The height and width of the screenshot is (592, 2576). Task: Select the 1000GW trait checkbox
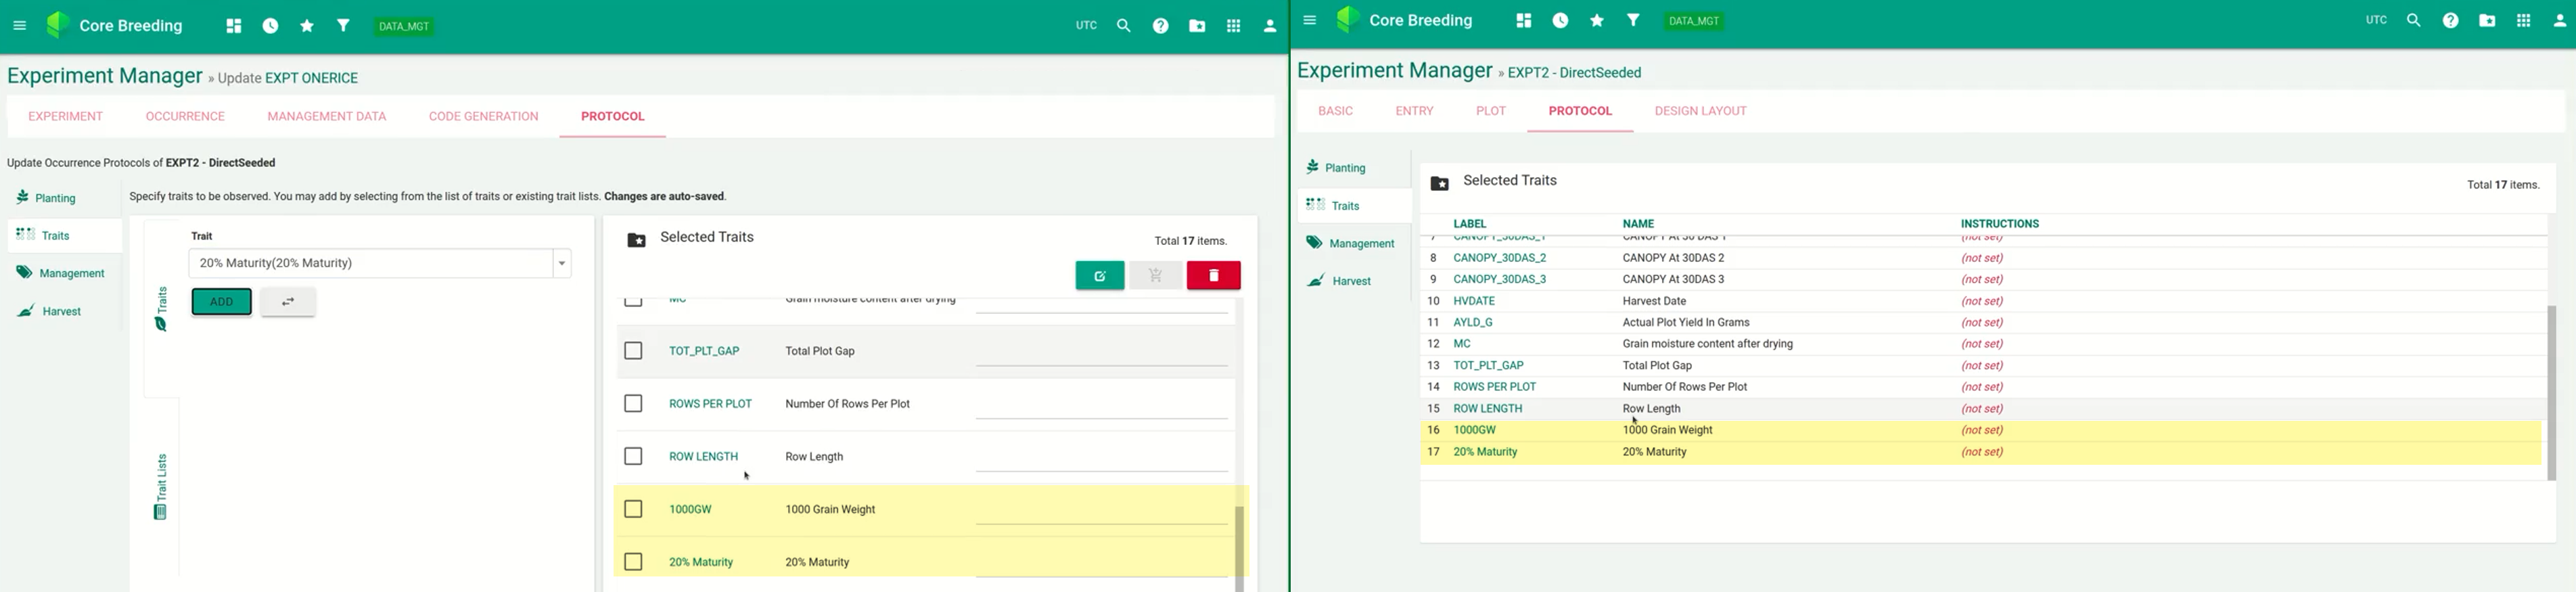pos(633,510)
